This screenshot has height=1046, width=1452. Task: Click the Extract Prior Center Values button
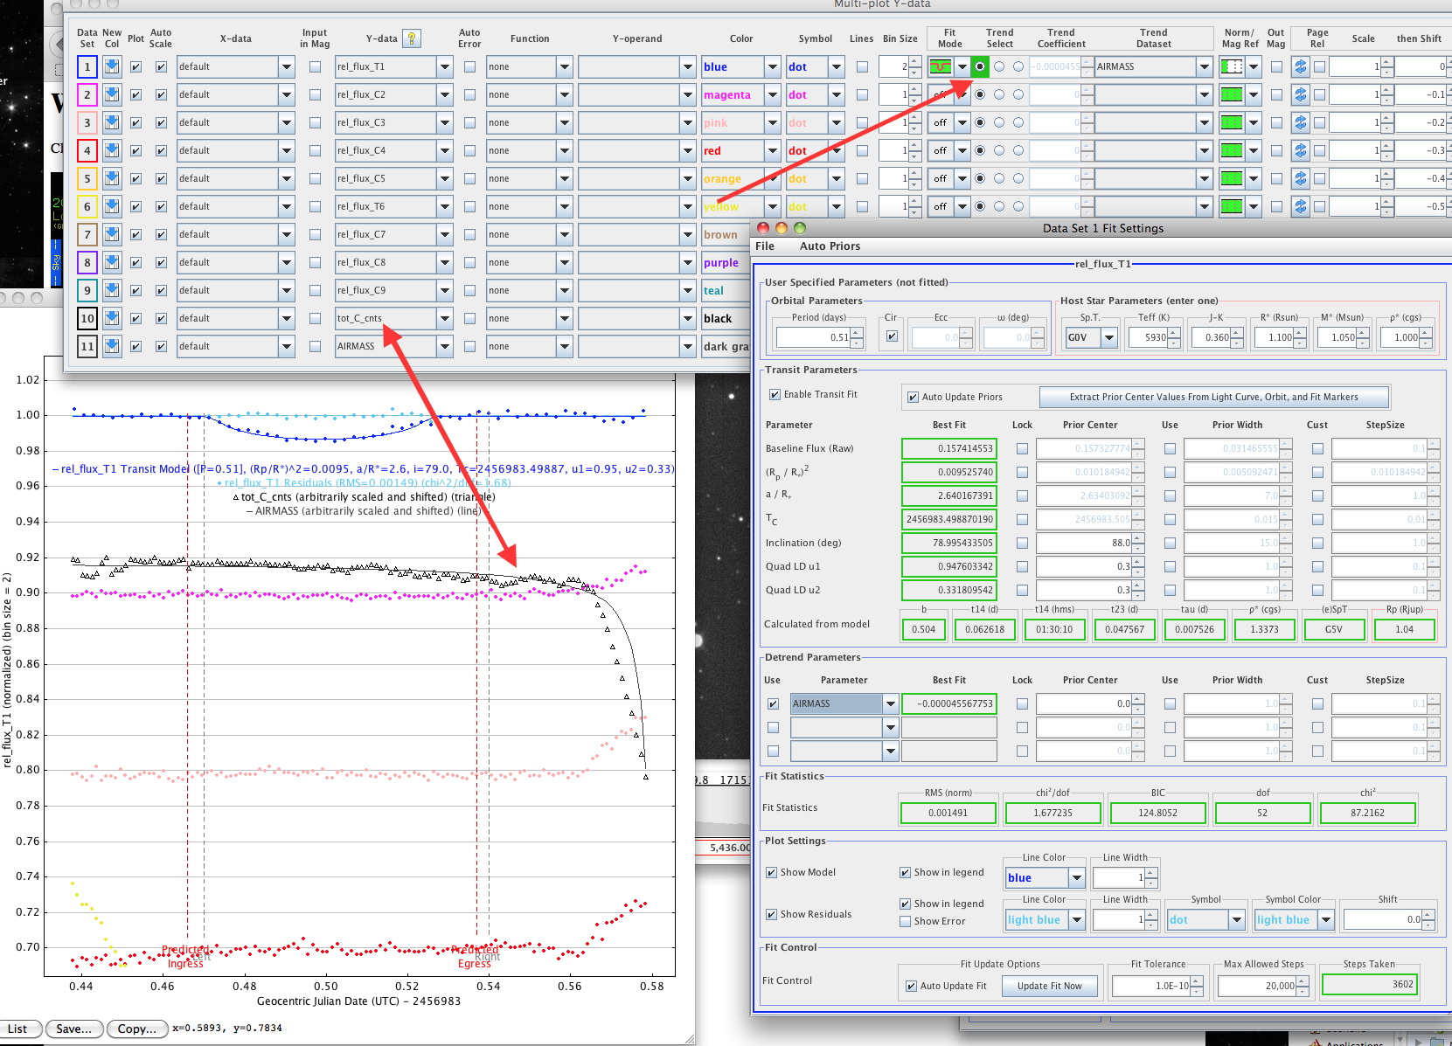point(1213,397)
